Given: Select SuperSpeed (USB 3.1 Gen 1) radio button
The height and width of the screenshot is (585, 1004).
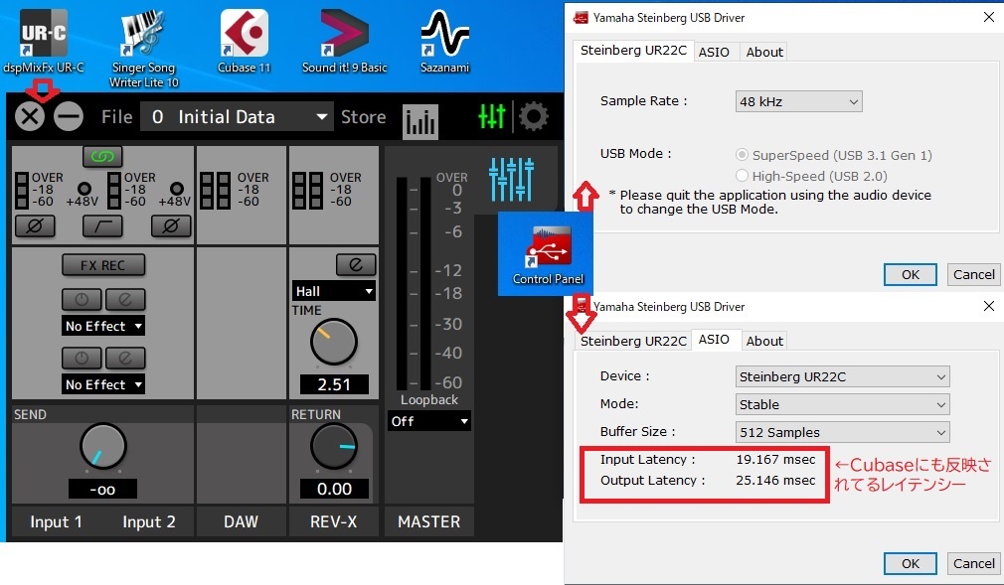Looking at the screenshot, I should (743, 155).
